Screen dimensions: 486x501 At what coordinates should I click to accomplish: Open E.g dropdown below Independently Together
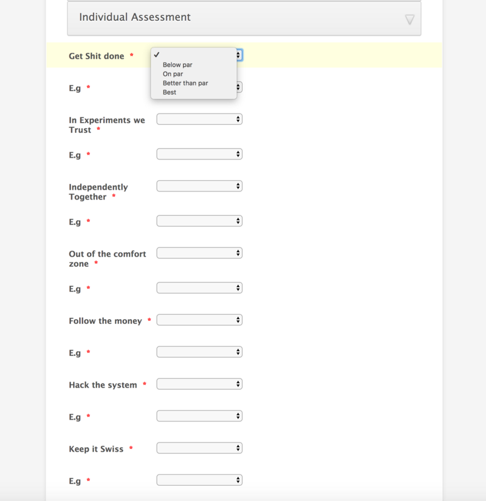click(x=199, y=221)
